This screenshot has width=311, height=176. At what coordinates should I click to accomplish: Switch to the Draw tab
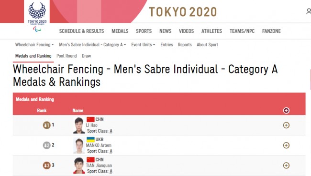click(x=87, y=56)
